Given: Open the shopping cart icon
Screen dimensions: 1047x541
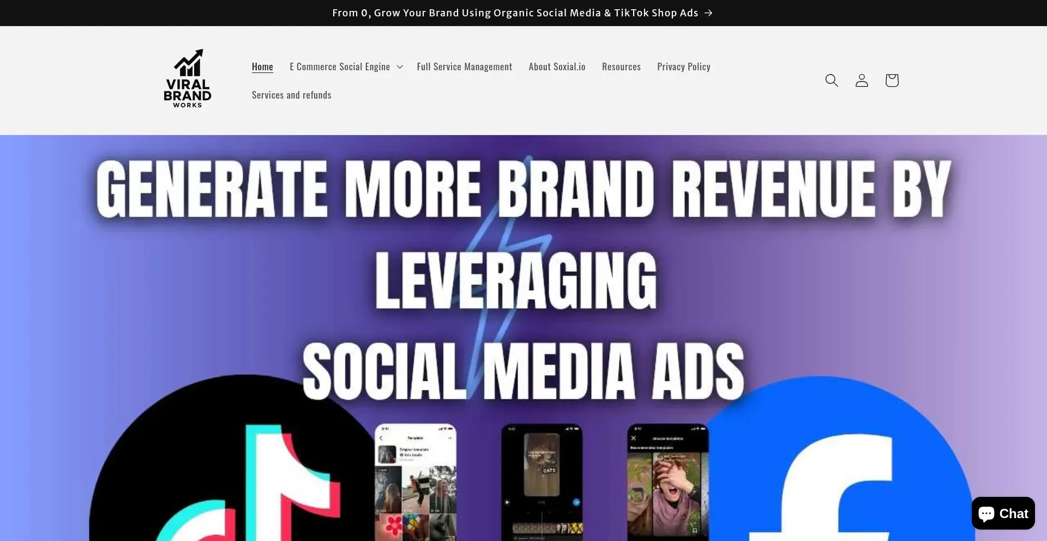Looking at the screenshot, I should click(892, 81).
